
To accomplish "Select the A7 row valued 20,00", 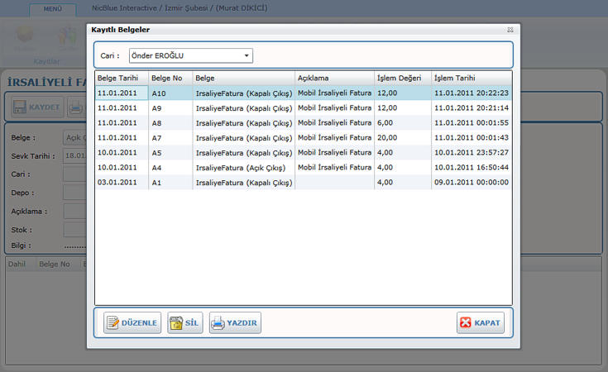I will pos(303,137).
